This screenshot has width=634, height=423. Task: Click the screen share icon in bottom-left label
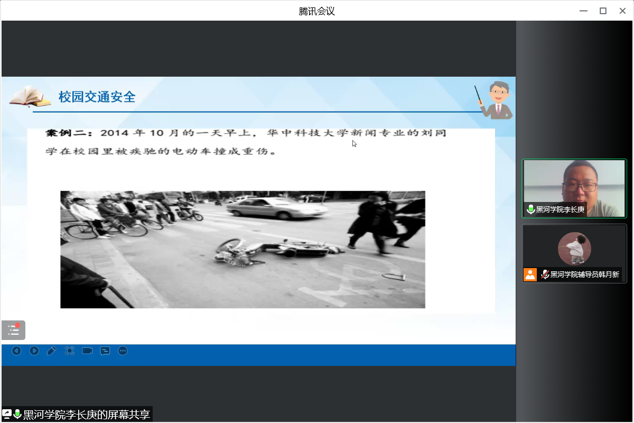pos(7,414)
